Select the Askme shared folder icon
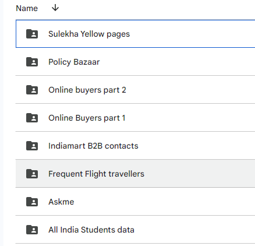Image resolution: width=255 pixels, height=246 pixels. point(32,202)
